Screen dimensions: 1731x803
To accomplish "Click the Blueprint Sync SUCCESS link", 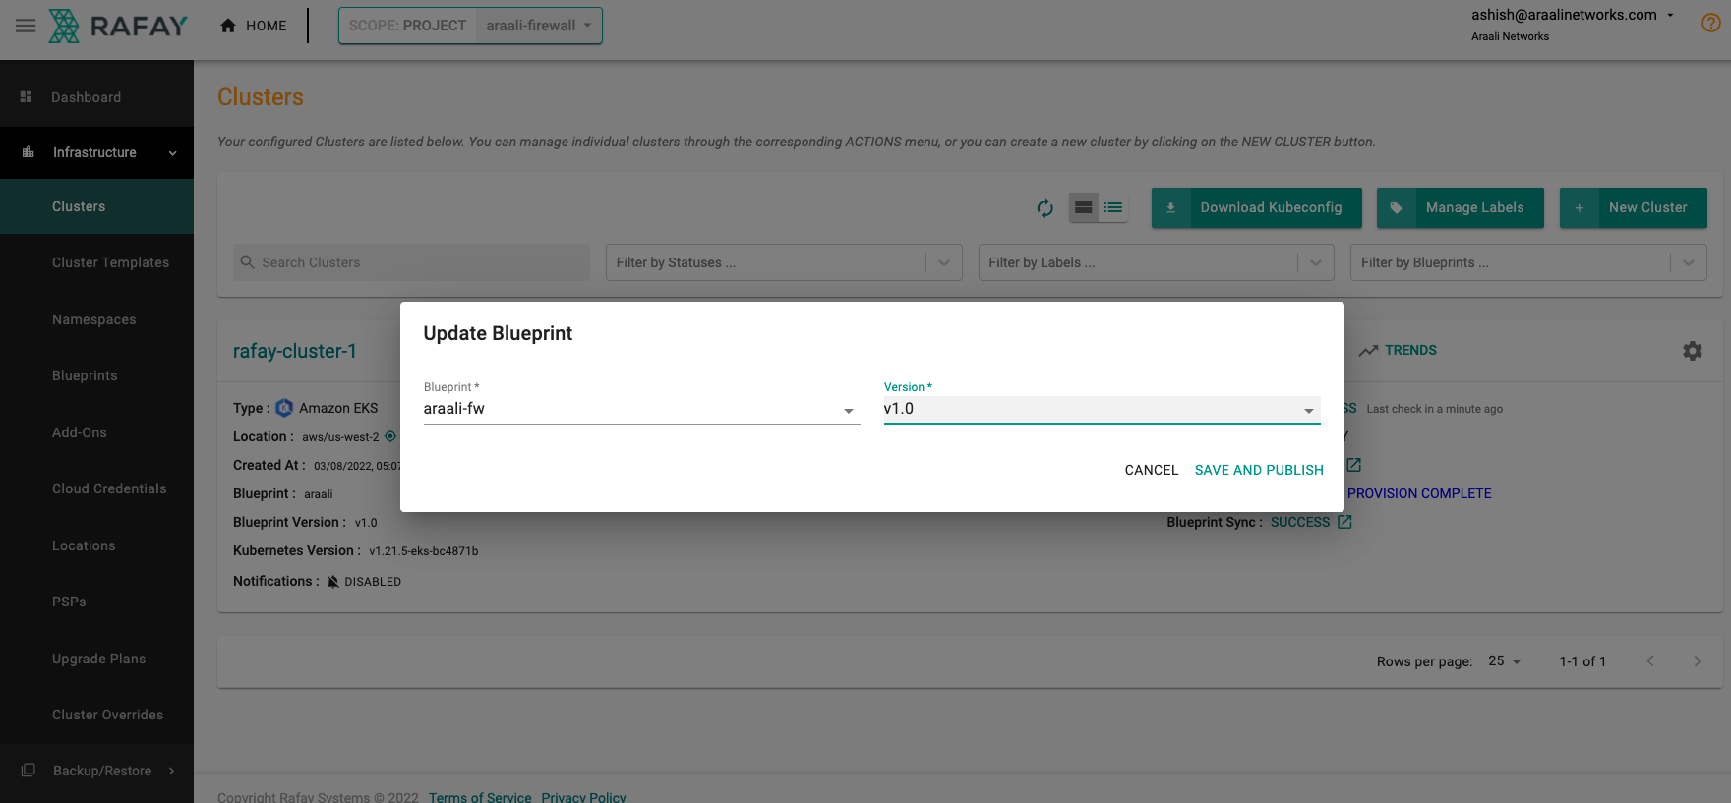I will [1300, 522].
